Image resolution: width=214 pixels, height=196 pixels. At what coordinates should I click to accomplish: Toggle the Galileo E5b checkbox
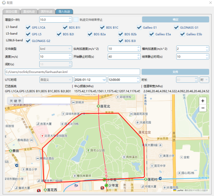[x=183, y=34]
